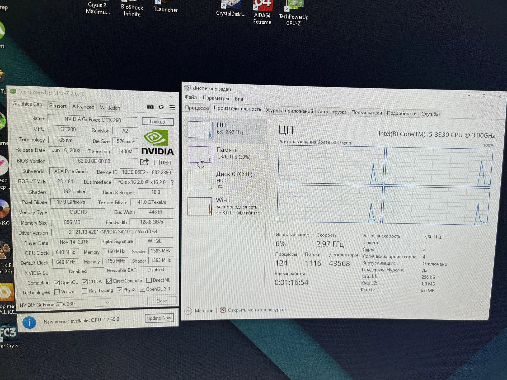Click the Fewer details circle arrow icon

tap(188, 311)
